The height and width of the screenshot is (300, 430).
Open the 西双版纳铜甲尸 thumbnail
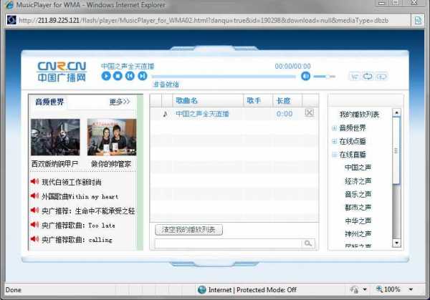pyautogui.click(x=55, y=137)
